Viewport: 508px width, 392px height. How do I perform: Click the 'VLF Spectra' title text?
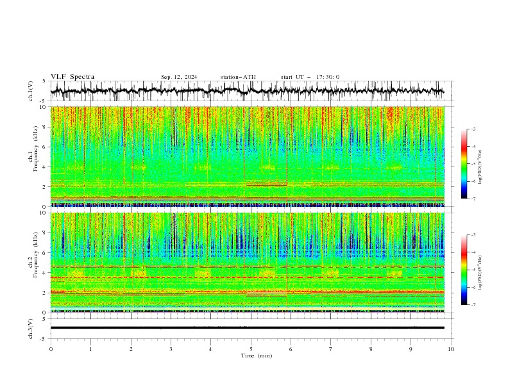click(72, 77)
